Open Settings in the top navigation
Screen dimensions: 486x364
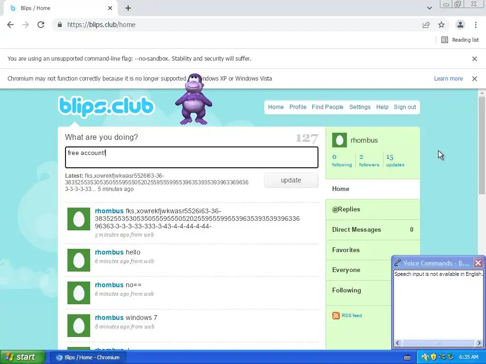[360, 107]
